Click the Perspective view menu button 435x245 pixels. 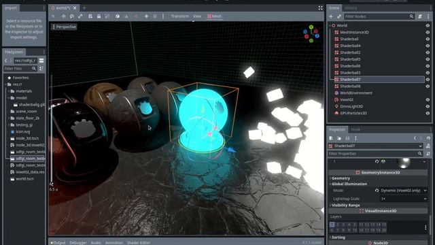point(64,27)
